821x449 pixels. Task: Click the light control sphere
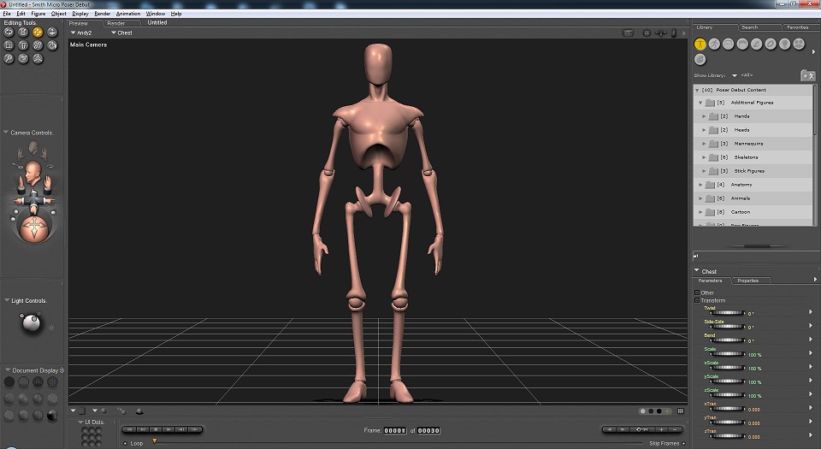30,322
